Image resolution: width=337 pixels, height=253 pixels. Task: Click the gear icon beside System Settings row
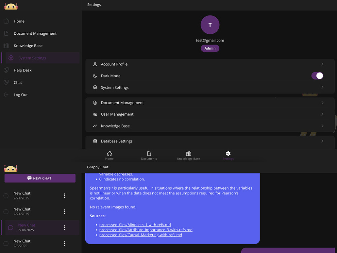click(x=95, y=87)
